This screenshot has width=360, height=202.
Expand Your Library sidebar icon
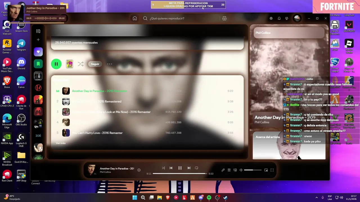38,31
